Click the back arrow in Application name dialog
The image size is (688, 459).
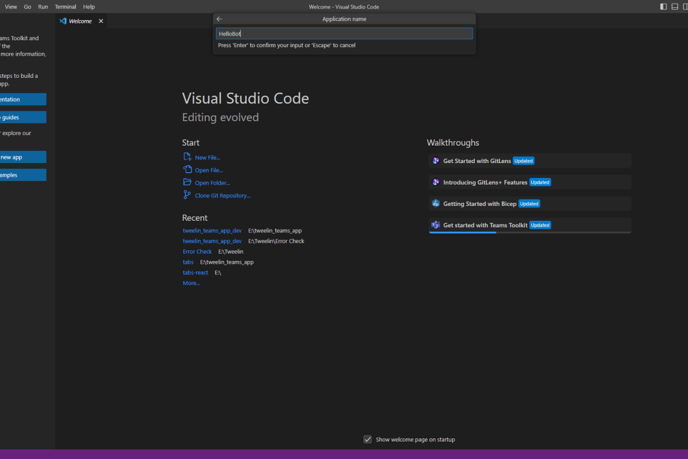pyautogui.click(x=220, y=19)
